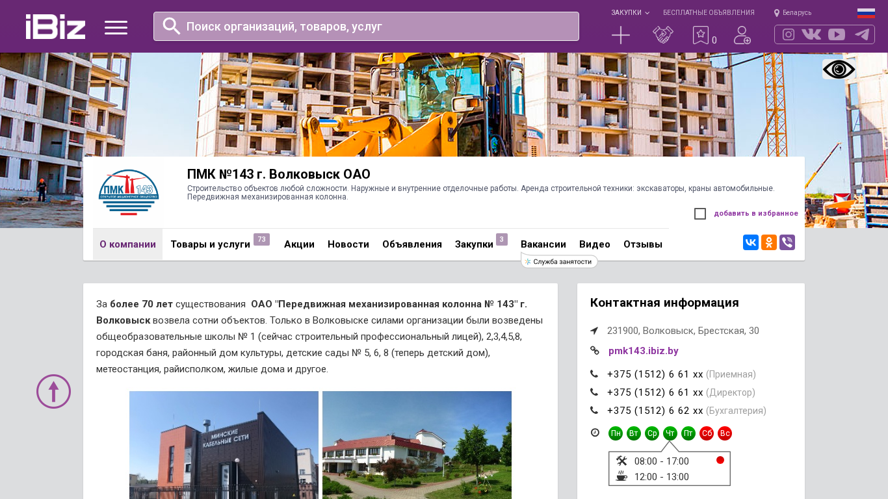Expand the ЗАКУПКИ dropdown in header
The image size is (888, 499).
pos(630,13)
